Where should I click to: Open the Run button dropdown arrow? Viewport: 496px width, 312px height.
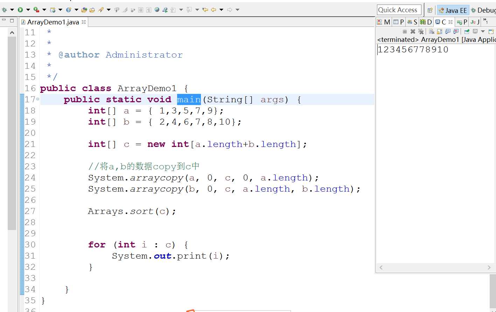tap(28, 10)
